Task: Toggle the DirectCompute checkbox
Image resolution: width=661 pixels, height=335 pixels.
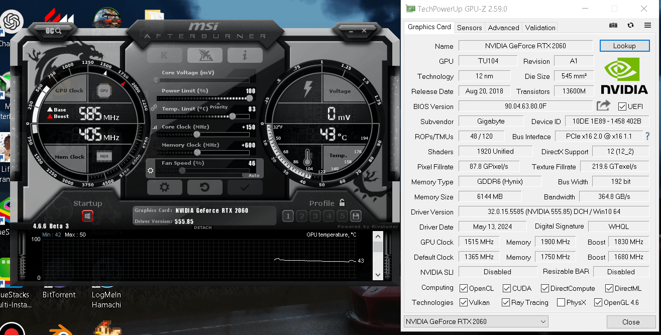Action: 545,288
